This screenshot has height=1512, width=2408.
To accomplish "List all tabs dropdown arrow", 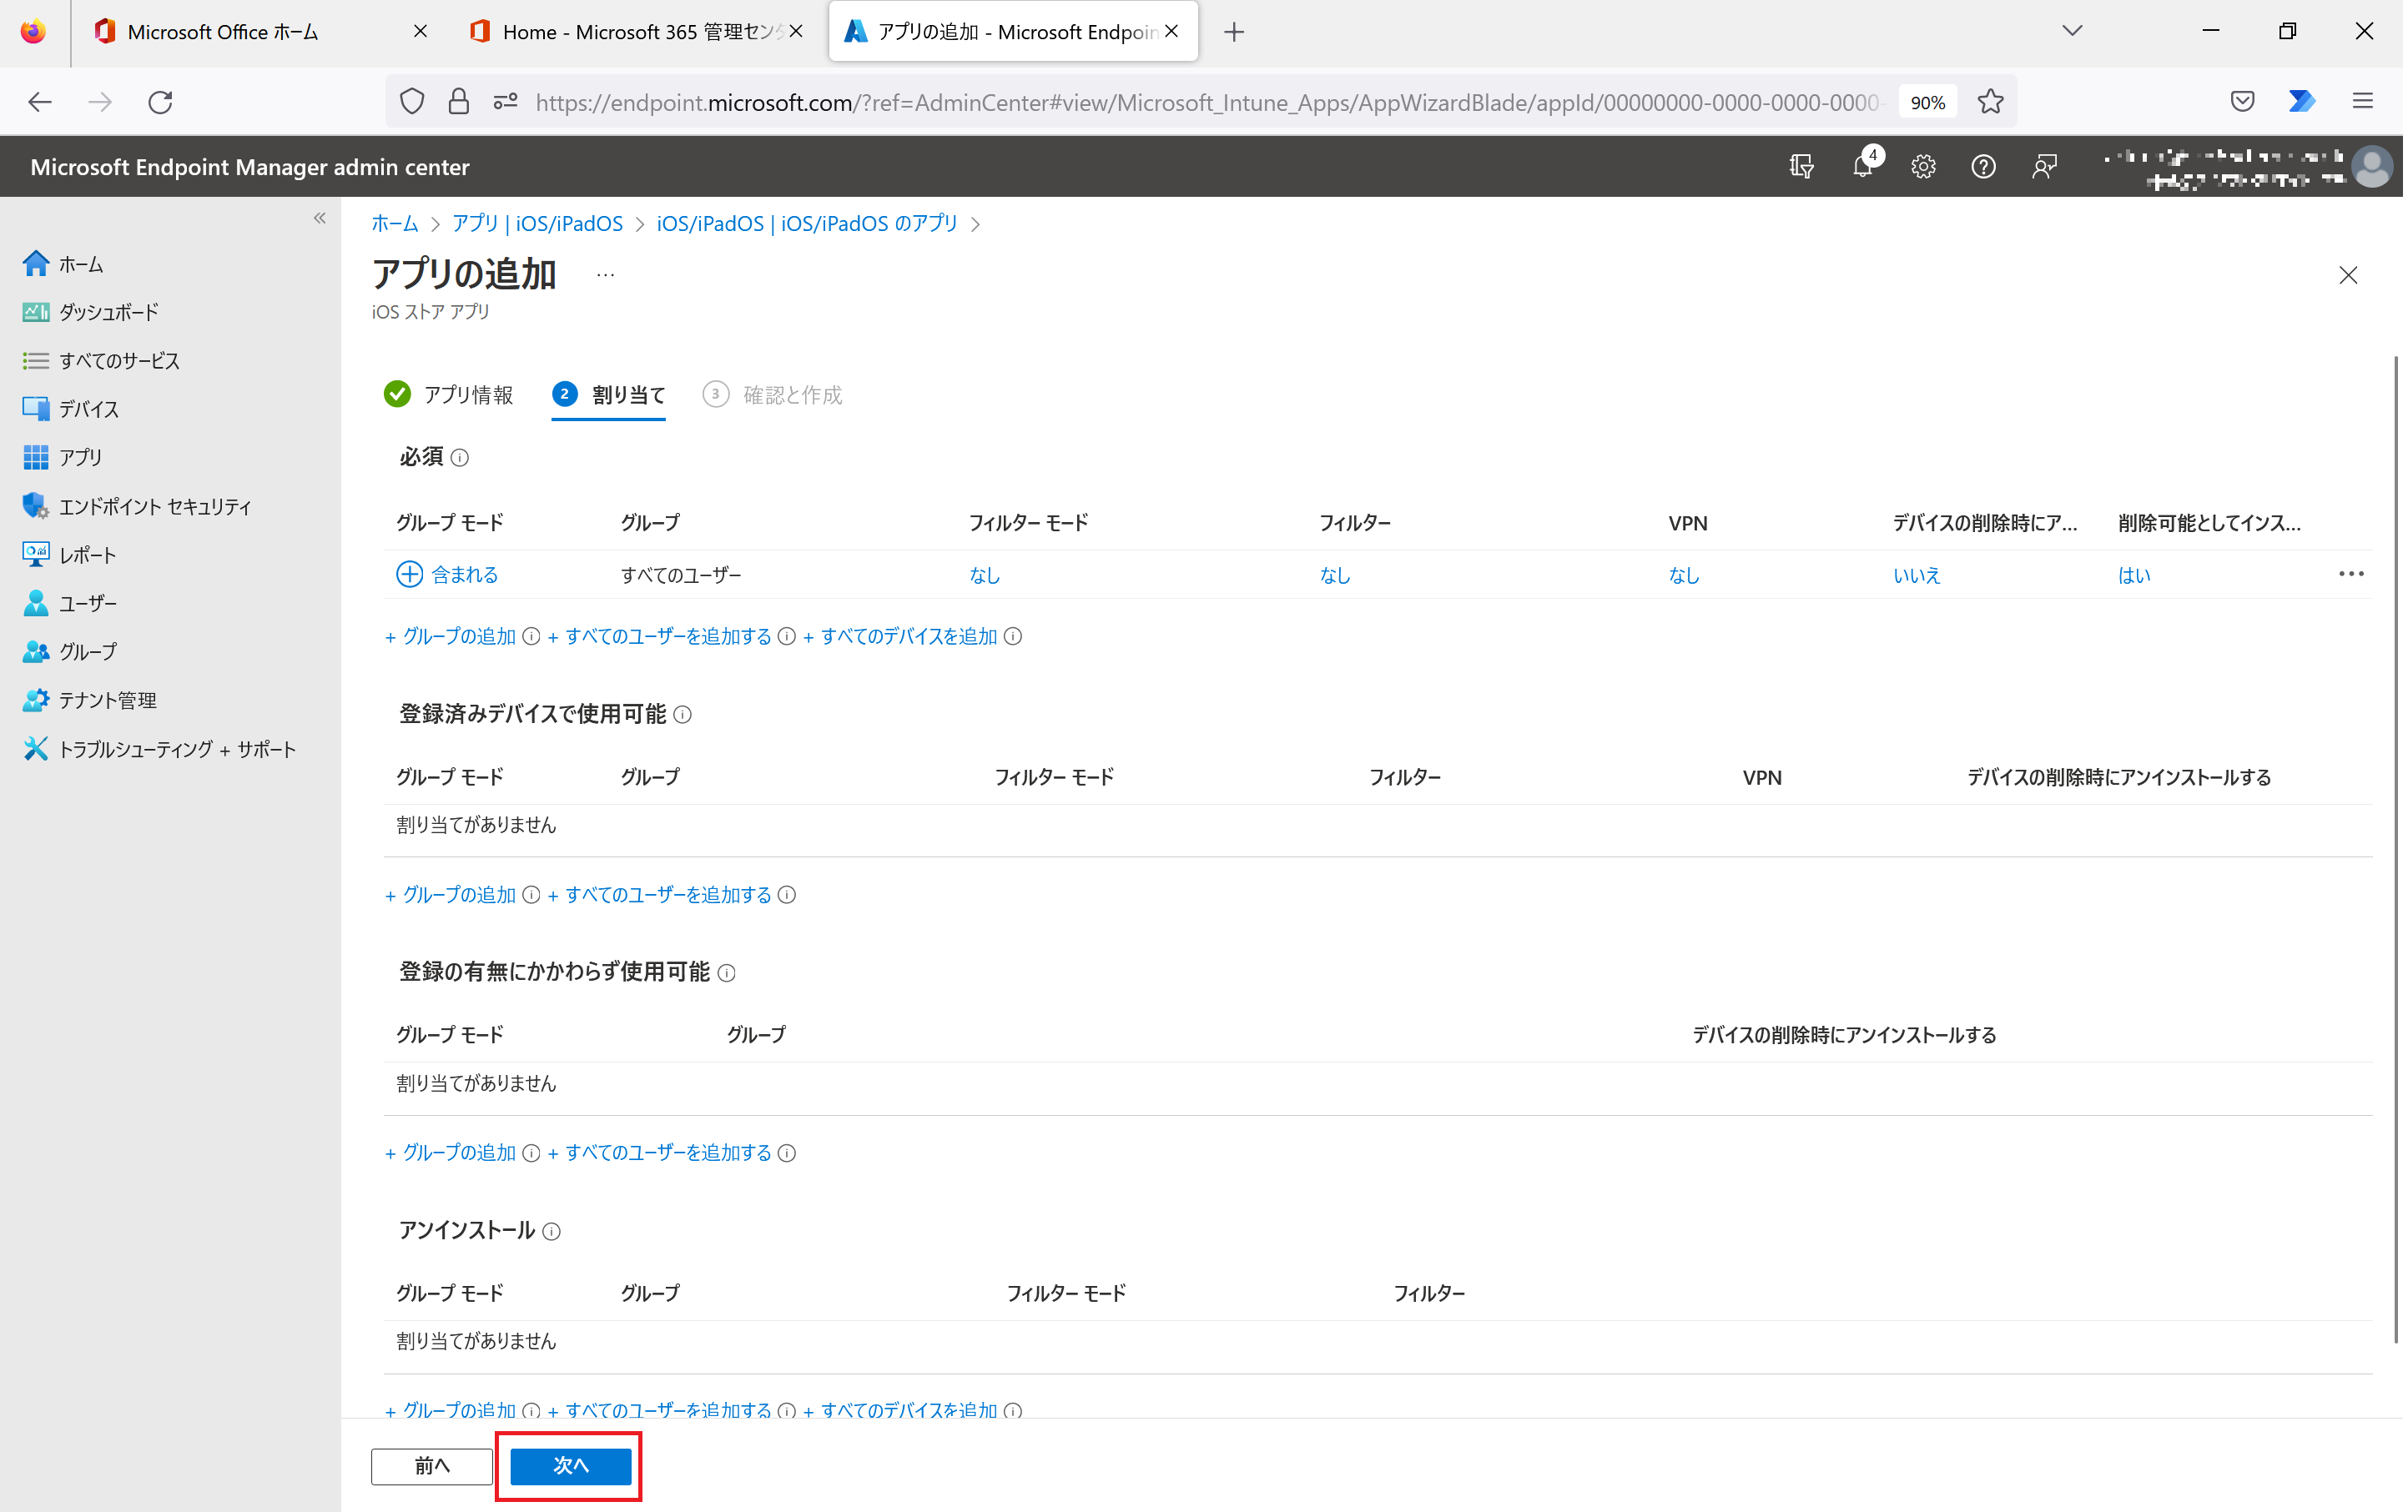I will coord(2072,32).
